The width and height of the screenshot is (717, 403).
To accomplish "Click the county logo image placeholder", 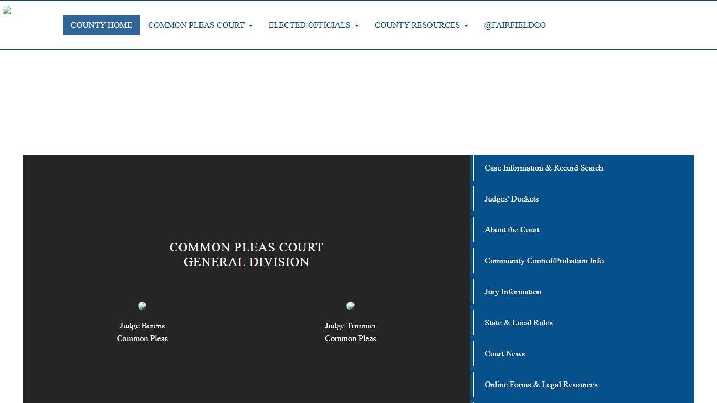I will click(x=7, y=10).
